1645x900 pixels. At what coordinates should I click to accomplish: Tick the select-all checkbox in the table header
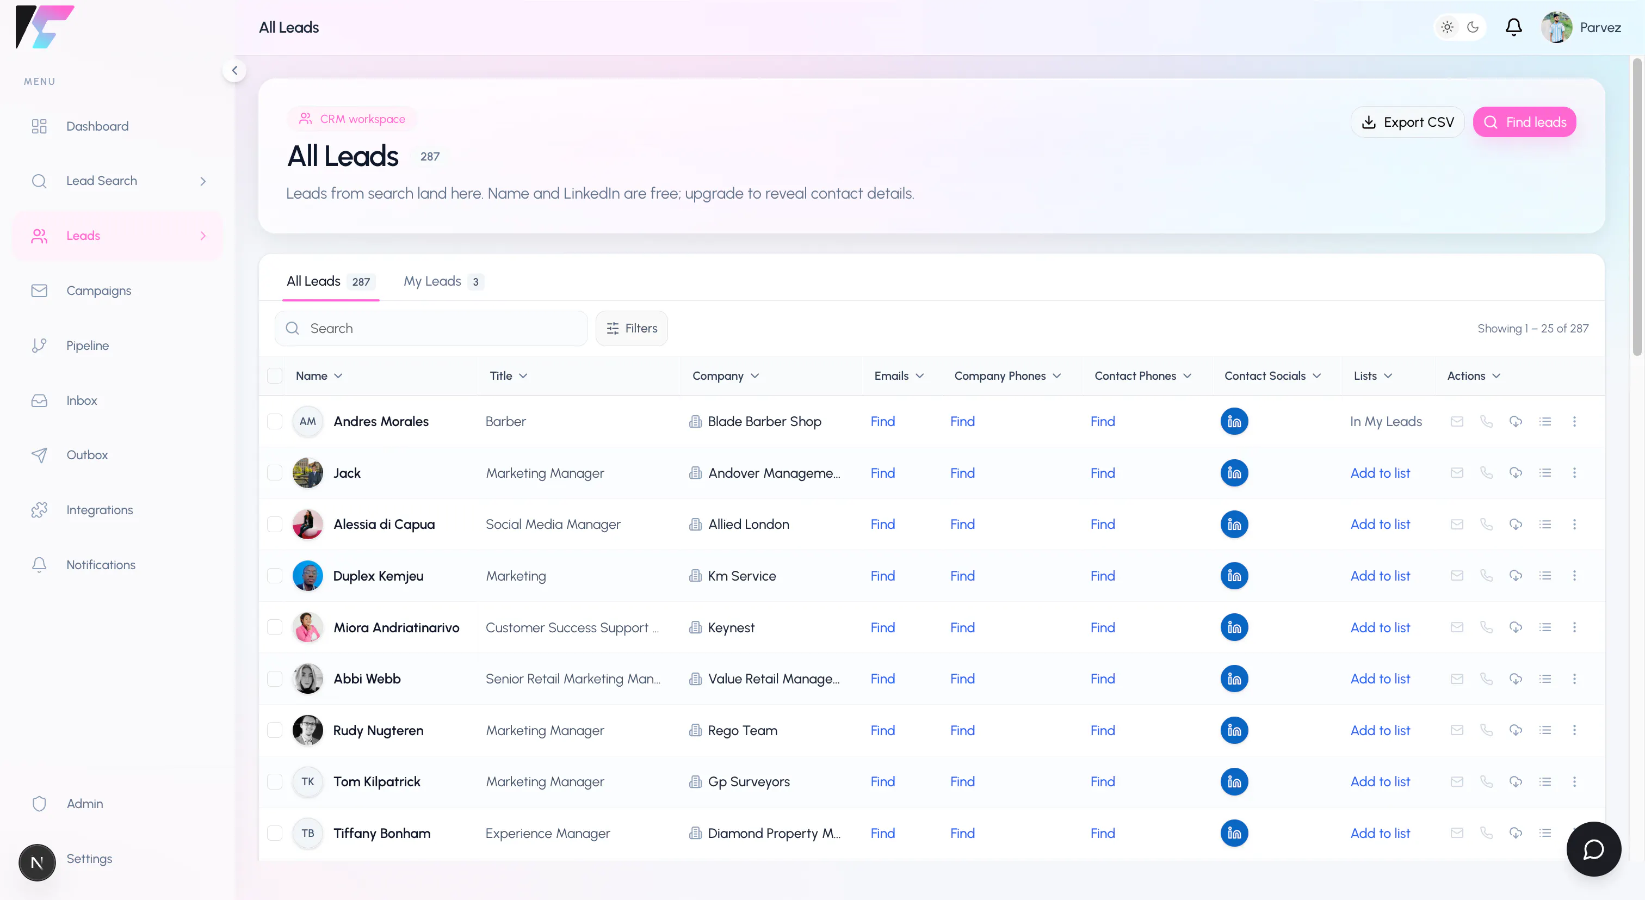(275, 375)
